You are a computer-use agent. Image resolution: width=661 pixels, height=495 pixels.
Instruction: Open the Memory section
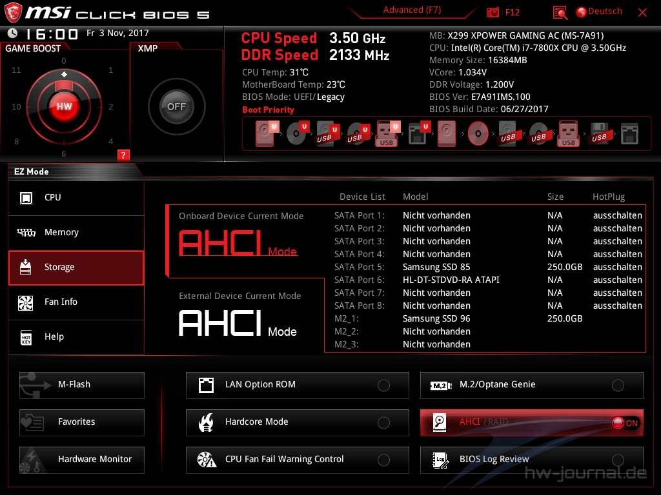tap(76, 233)
